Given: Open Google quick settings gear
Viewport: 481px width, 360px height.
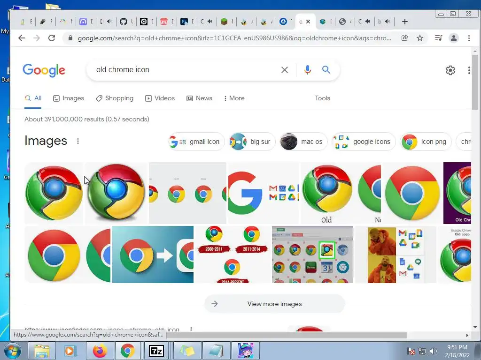Looking at the screenshot, I should pyautogui.click(x=450, y=70).
